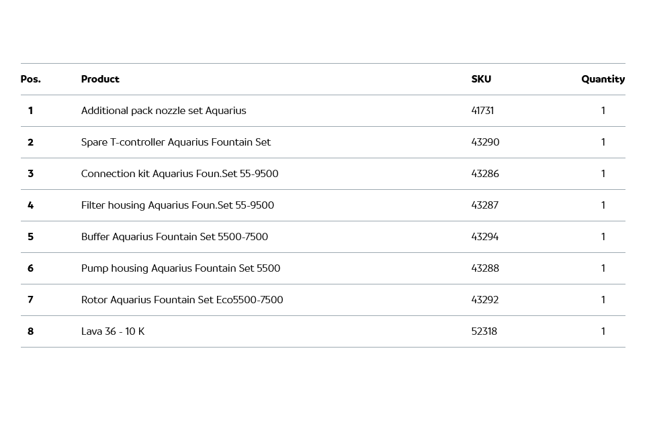The height and width of the screenshot is (422, 649).
Task: Click the quantity value for Pump housing
Action: 603,268
